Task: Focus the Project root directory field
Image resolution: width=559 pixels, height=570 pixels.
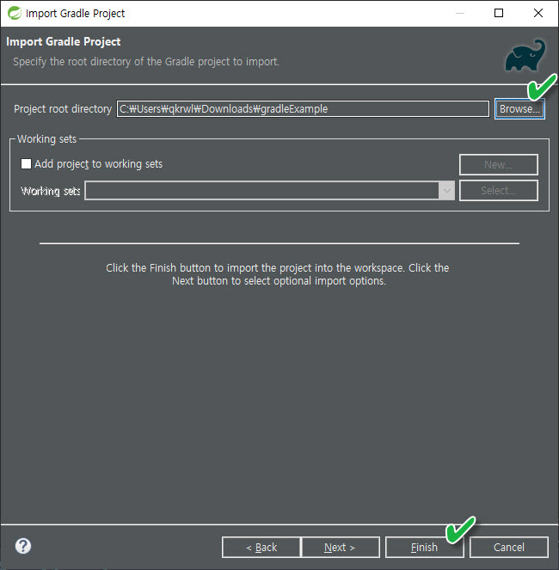Action: (303, 109)
